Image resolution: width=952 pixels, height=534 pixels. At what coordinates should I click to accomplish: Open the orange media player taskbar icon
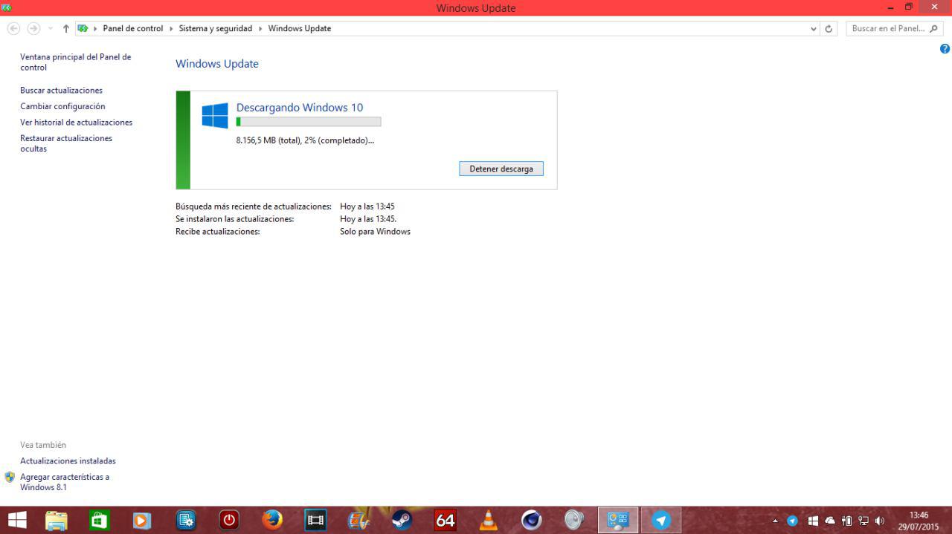(142, 520)
